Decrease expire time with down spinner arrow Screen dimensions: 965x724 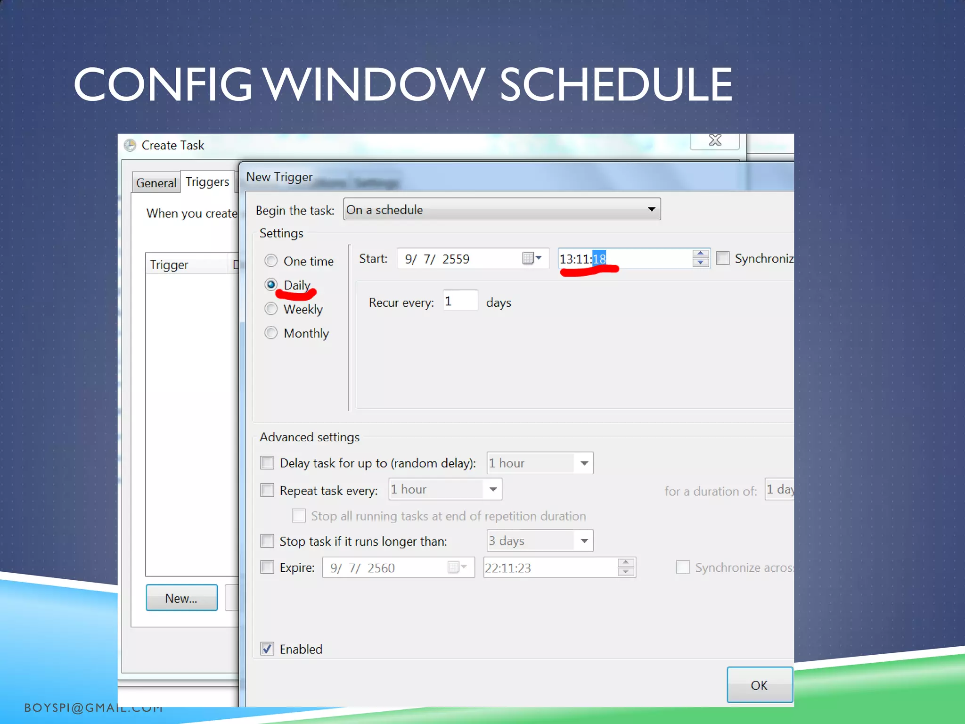(x=626, y=572)
